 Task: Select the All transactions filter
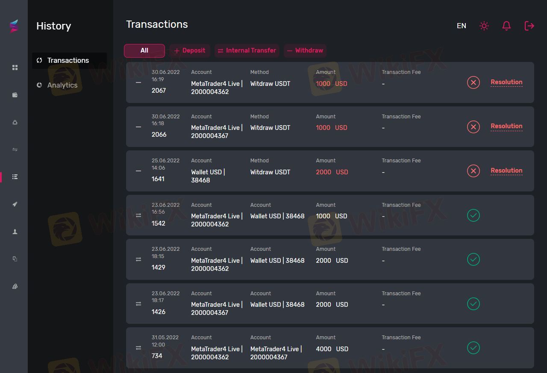144,50
